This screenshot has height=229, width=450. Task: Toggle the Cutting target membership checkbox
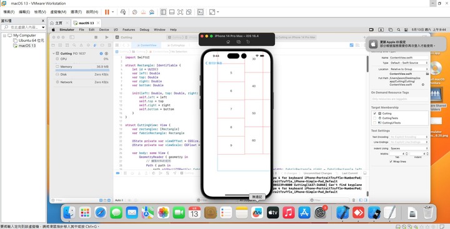(375, 114)
